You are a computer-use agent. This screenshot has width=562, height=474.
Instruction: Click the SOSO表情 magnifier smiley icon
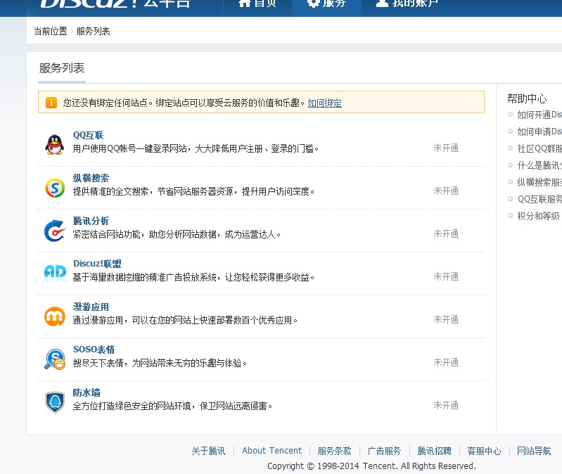55,359
